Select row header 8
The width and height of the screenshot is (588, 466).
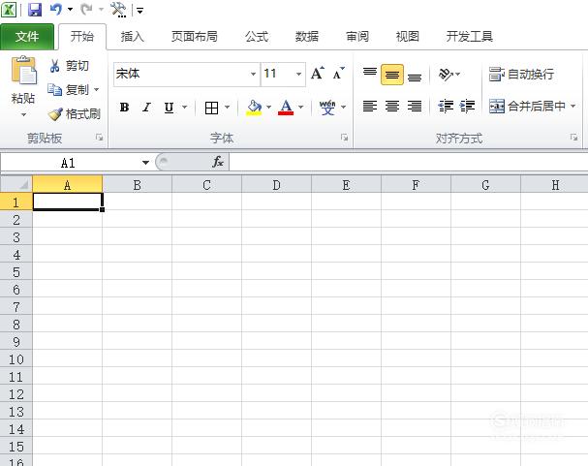tap(16, 325)
